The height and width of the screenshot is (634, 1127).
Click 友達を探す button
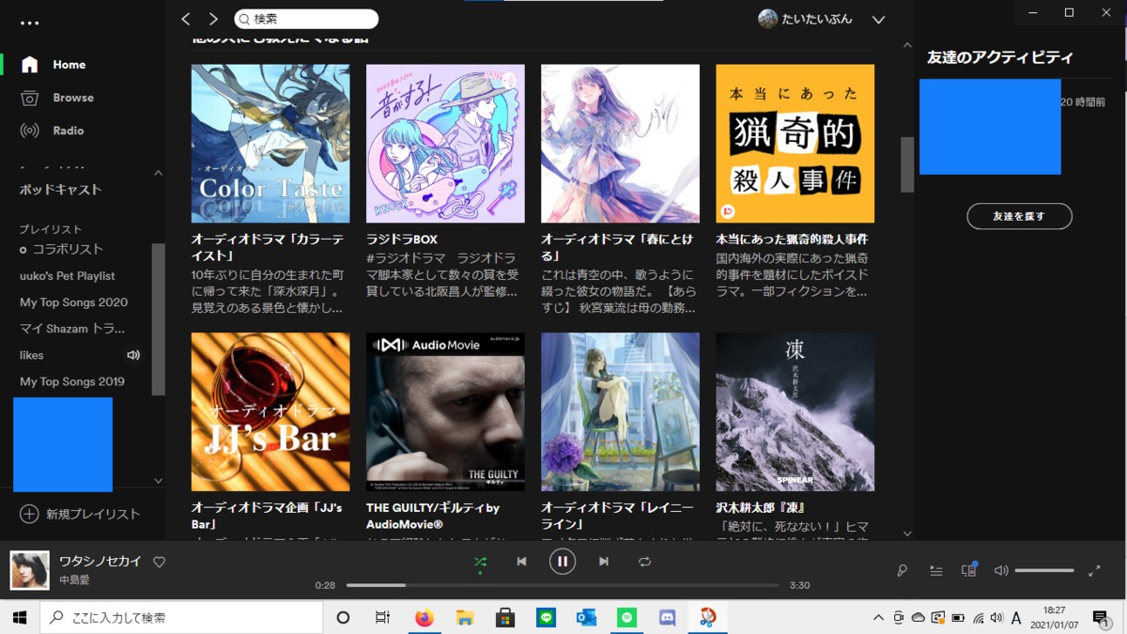click(1019, 216)
